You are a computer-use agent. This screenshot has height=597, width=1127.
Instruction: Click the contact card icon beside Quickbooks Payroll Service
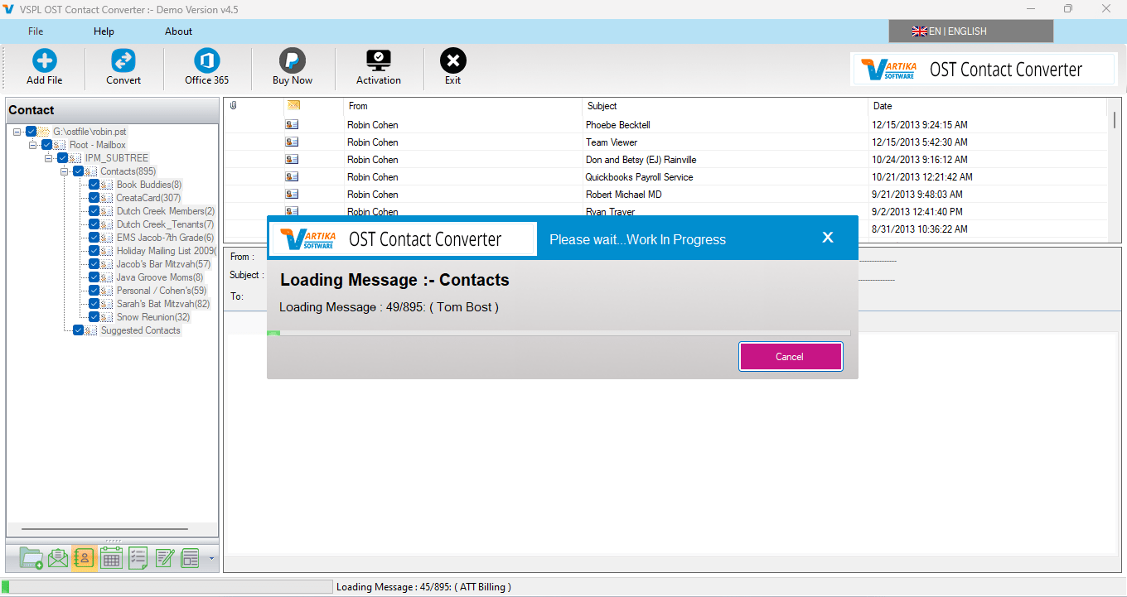pos(292,176)
